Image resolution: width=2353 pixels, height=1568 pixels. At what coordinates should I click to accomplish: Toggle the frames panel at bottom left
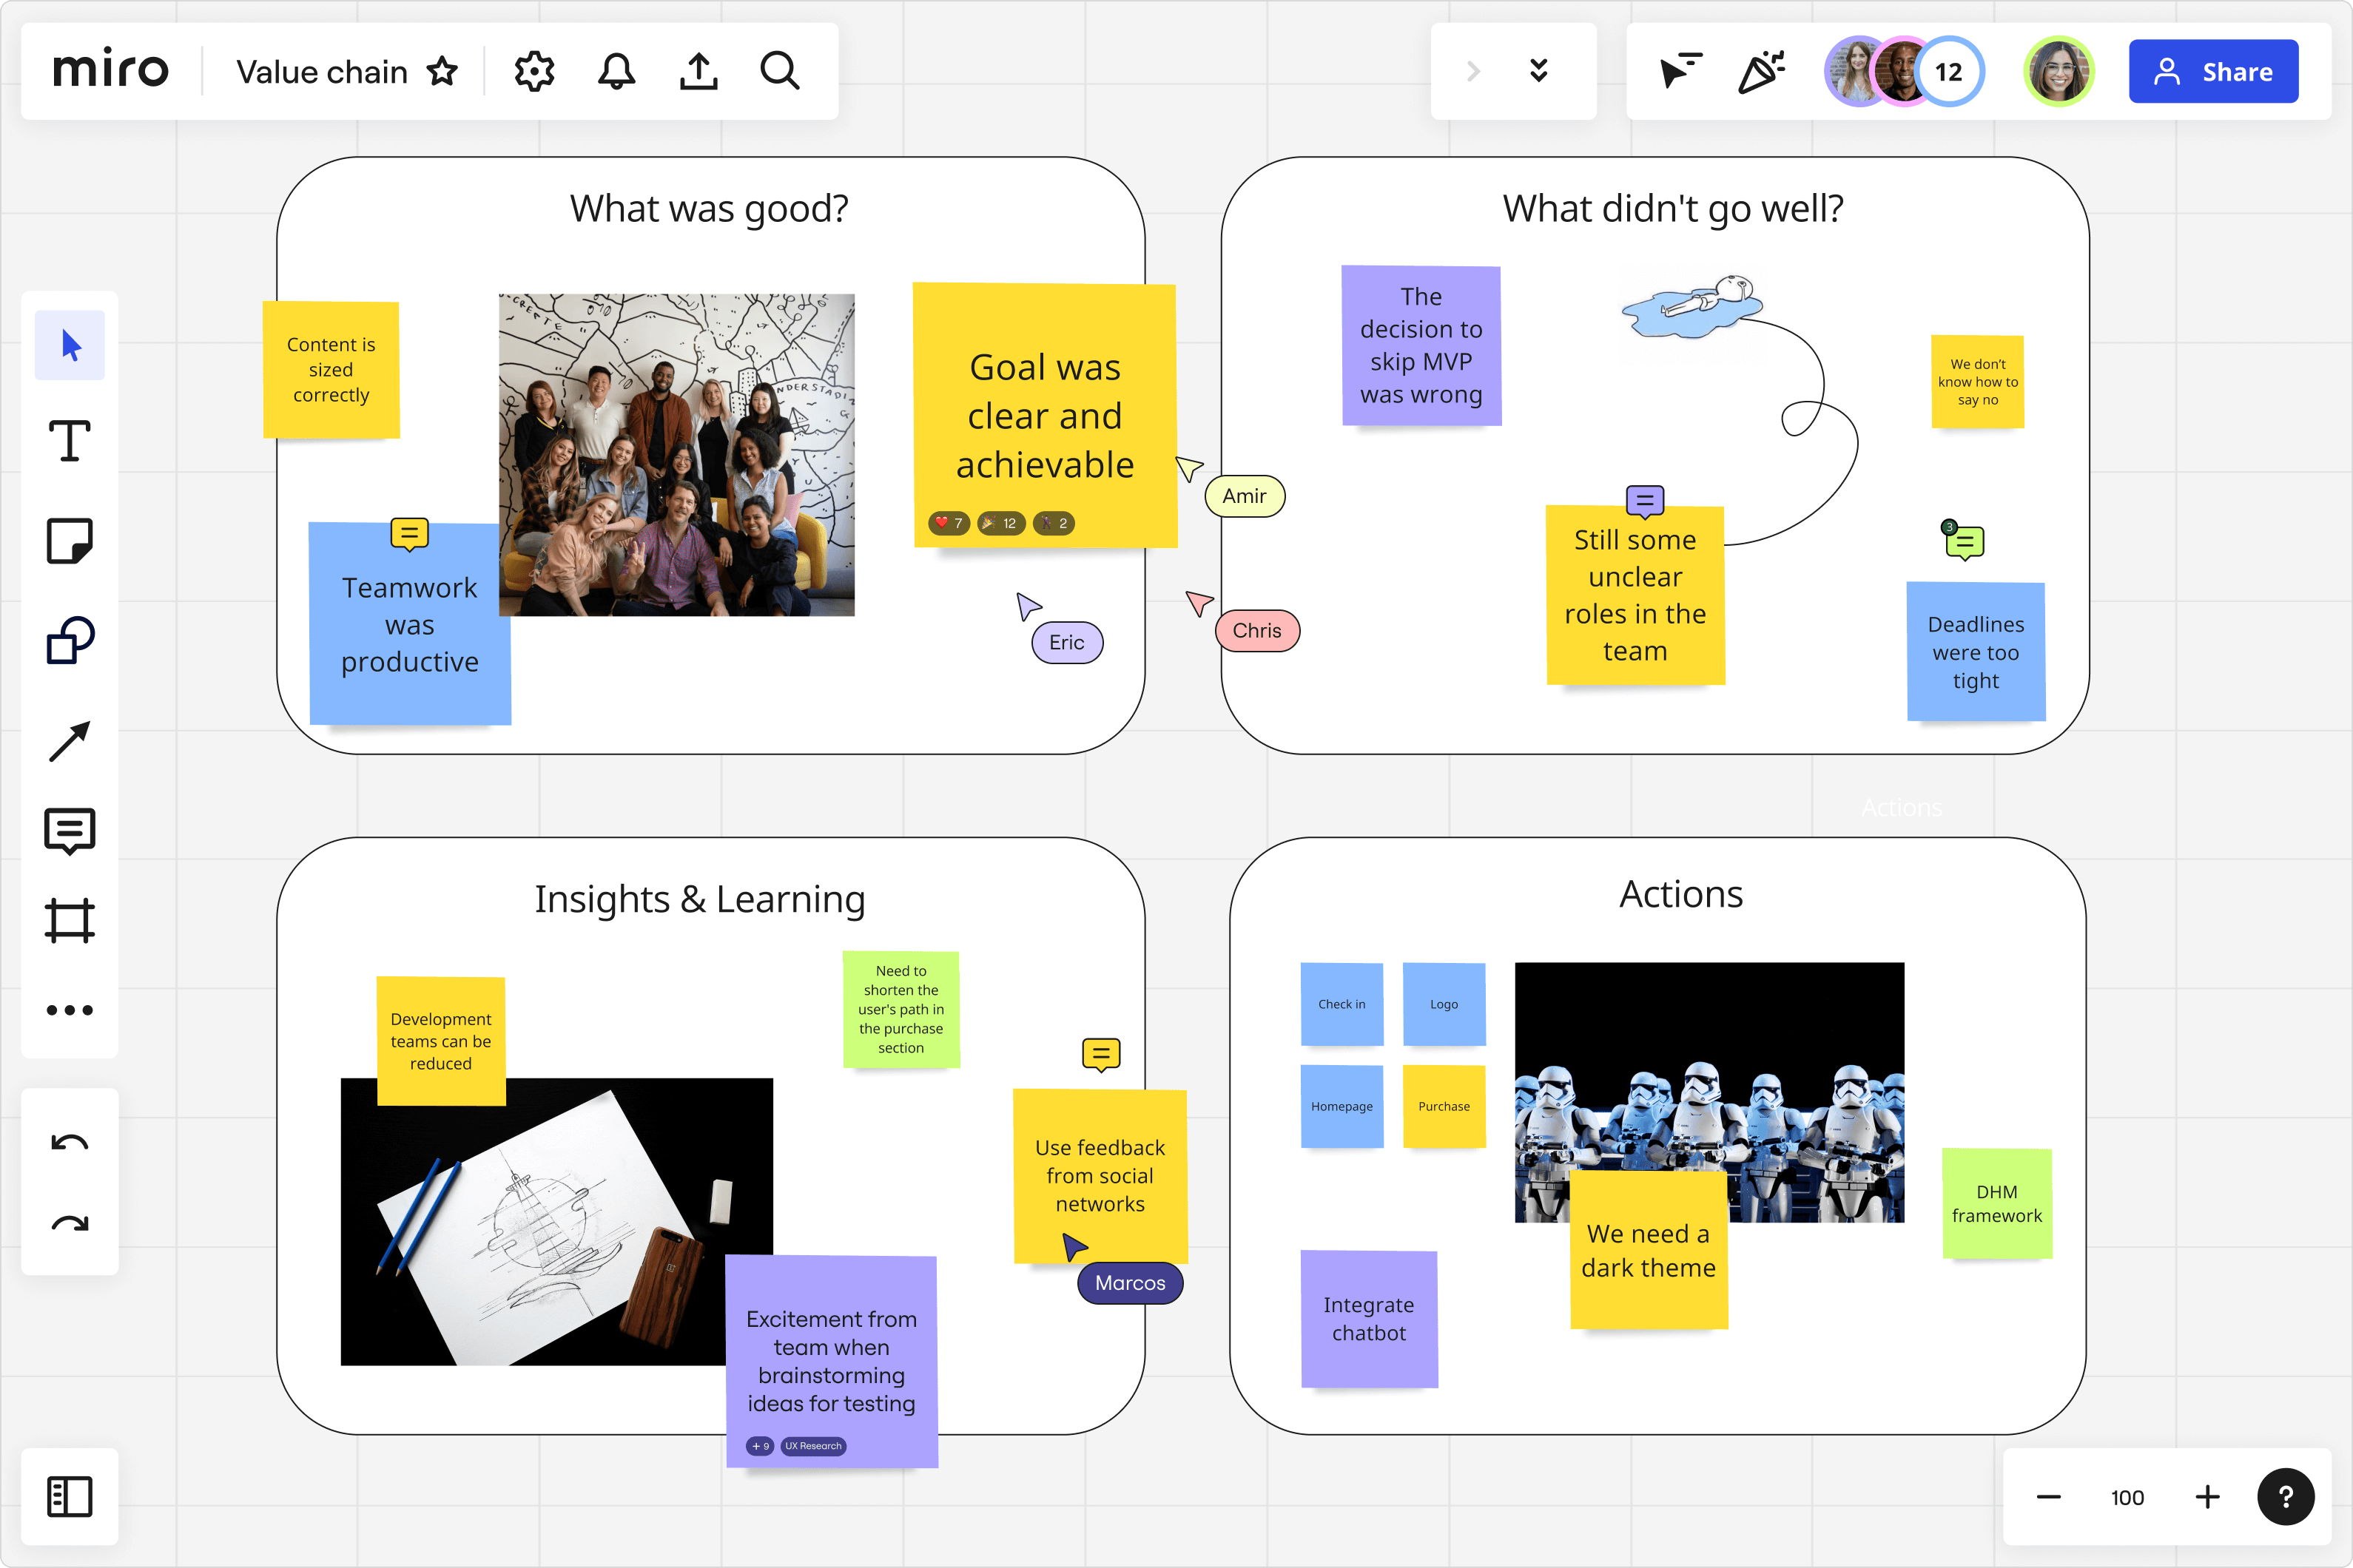[69, 1497]
